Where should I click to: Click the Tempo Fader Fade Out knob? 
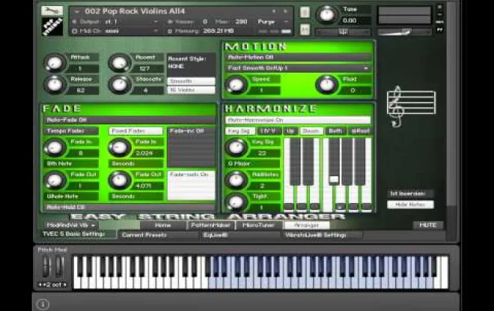point(55,180)
